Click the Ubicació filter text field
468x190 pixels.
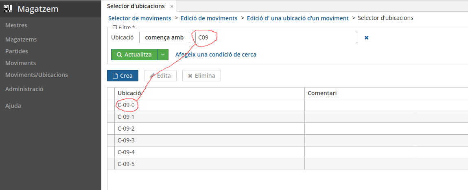click(x=276, y=37)
